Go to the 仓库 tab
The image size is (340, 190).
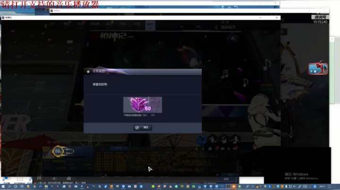(x=80, y=24)
